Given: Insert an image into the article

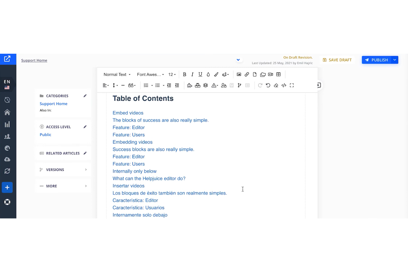Looking at the screenshot, I should (x=239, y=74).
